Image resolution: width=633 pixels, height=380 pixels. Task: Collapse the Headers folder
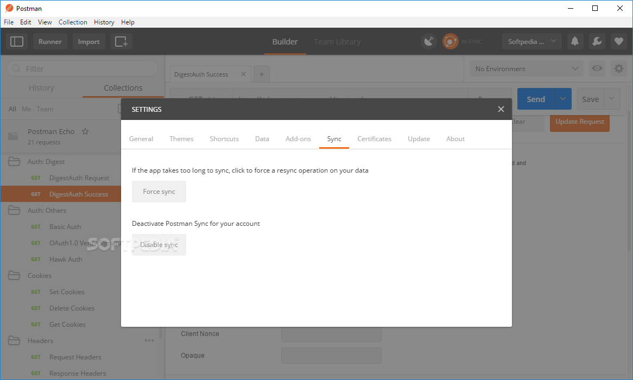14,340
